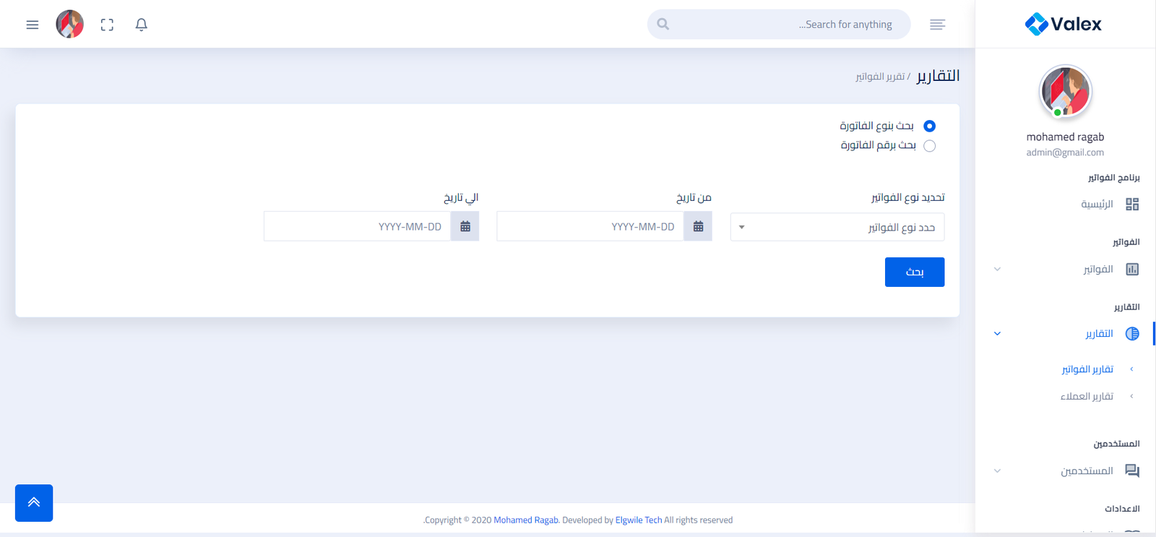Go to الرئيسية in the sidebar
Image resolution: width=1156 pixels, height=537 pixels.
(1097, 205)
